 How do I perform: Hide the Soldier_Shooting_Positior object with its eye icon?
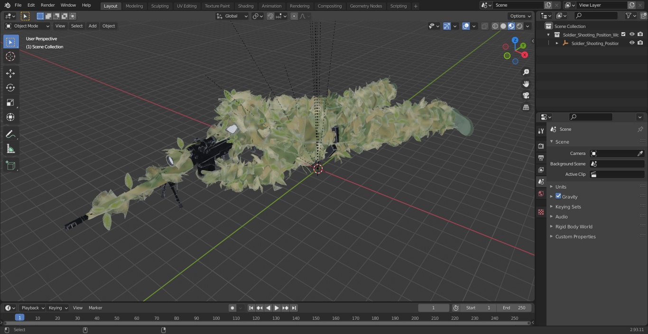pyautogui.click(x=632, y=43)
